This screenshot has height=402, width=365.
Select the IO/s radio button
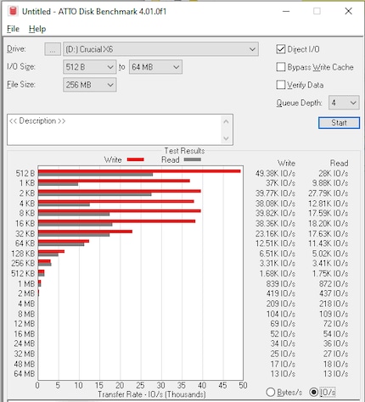point(314,392)
